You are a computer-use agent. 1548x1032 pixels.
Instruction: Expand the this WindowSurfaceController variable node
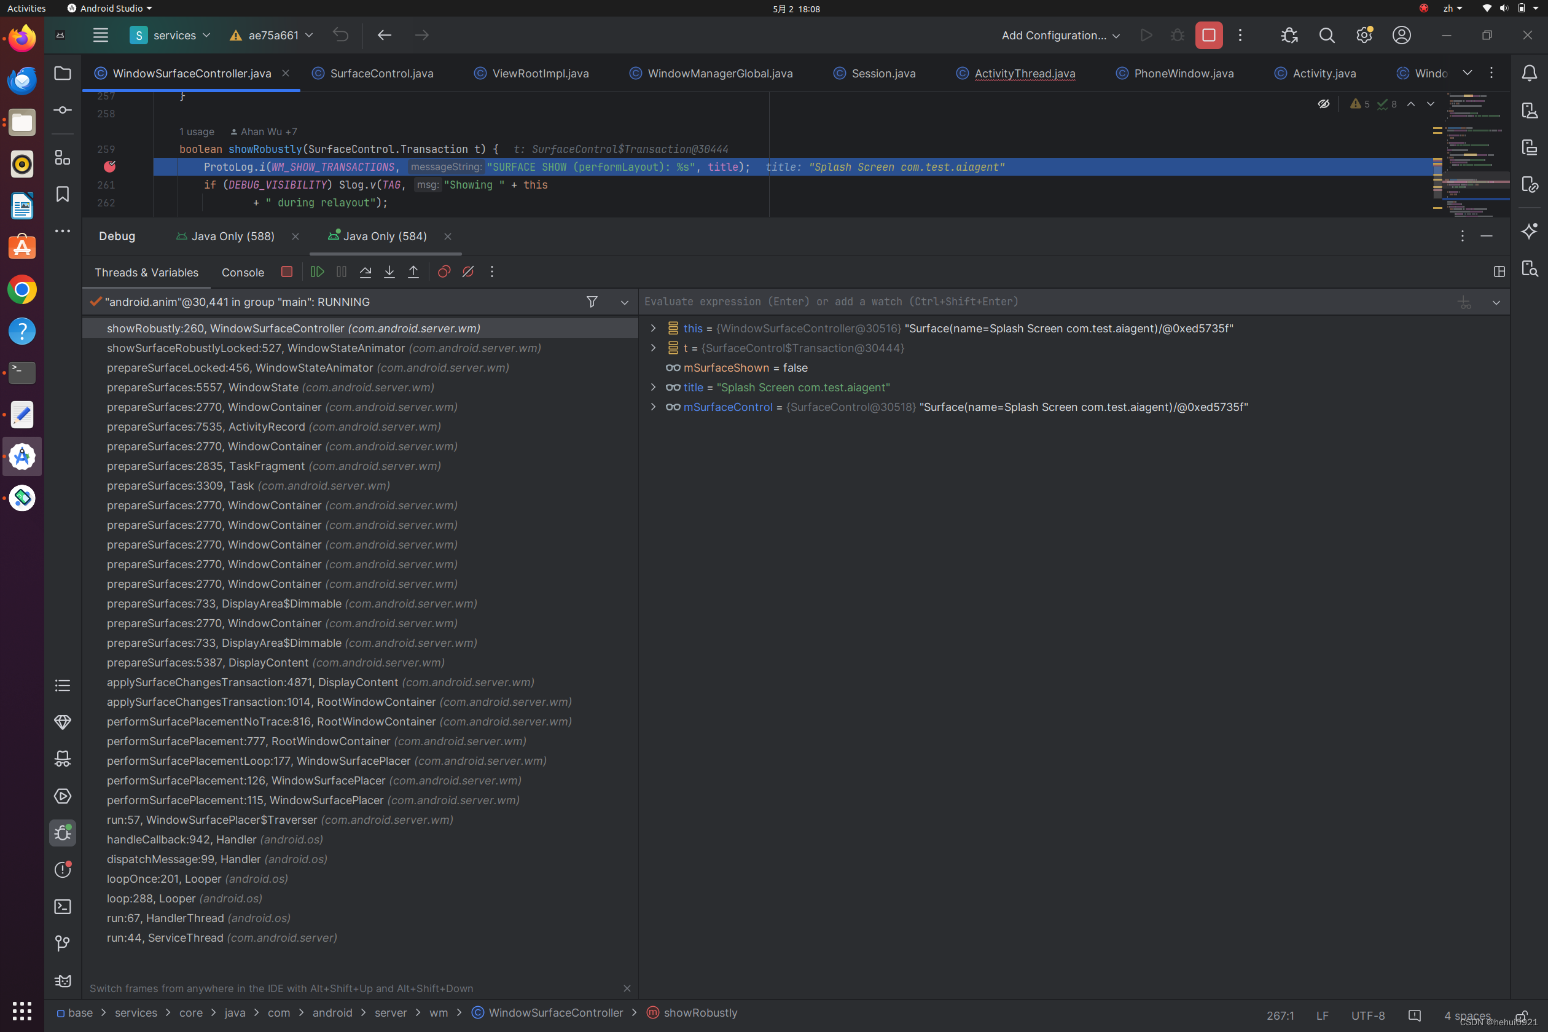pos(653,328)
